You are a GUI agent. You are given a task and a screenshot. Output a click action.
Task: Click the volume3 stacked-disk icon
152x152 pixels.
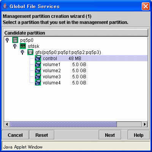coord(38,76)
